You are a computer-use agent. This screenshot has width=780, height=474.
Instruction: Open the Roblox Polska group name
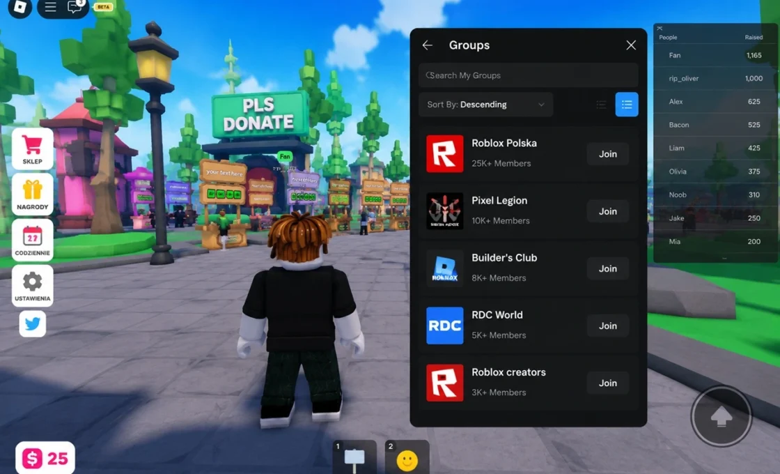[x=504, y=144]
